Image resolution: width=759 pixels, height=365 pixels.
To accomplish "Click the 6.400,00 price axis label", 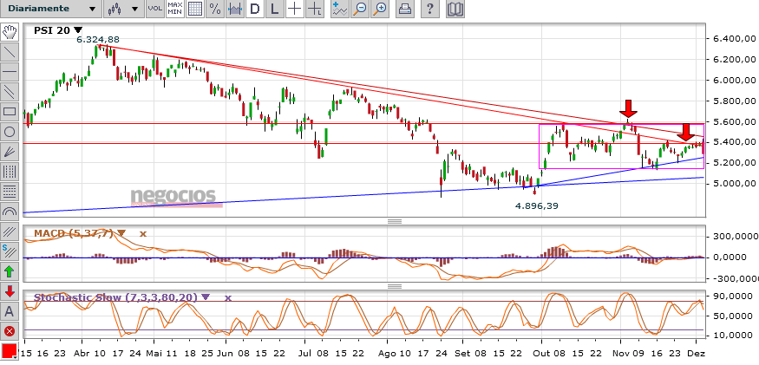I will [x=735, y=39].
